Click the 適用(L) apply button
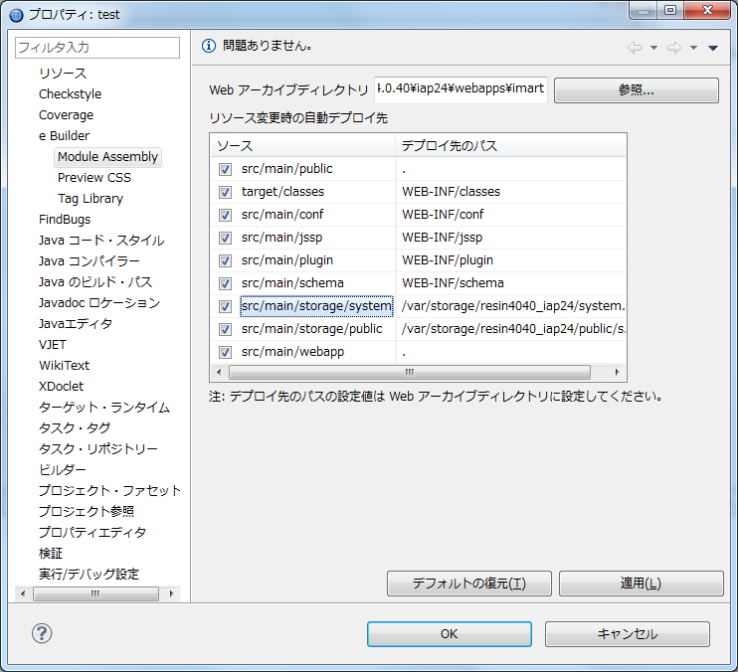Image resolution: width=738 pixels, height=672 pixels. 641,584
